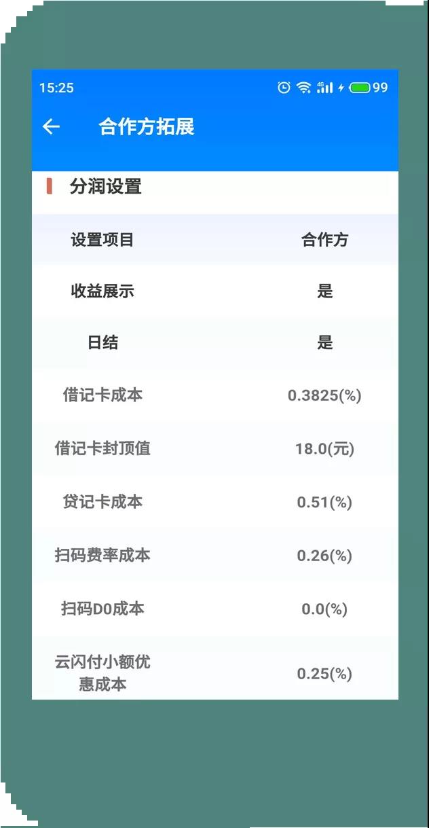Tap the battery indicator icon

click(360, 88)
